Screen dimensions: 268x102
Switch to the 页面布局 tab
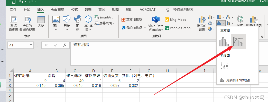[x=58, y=10]
